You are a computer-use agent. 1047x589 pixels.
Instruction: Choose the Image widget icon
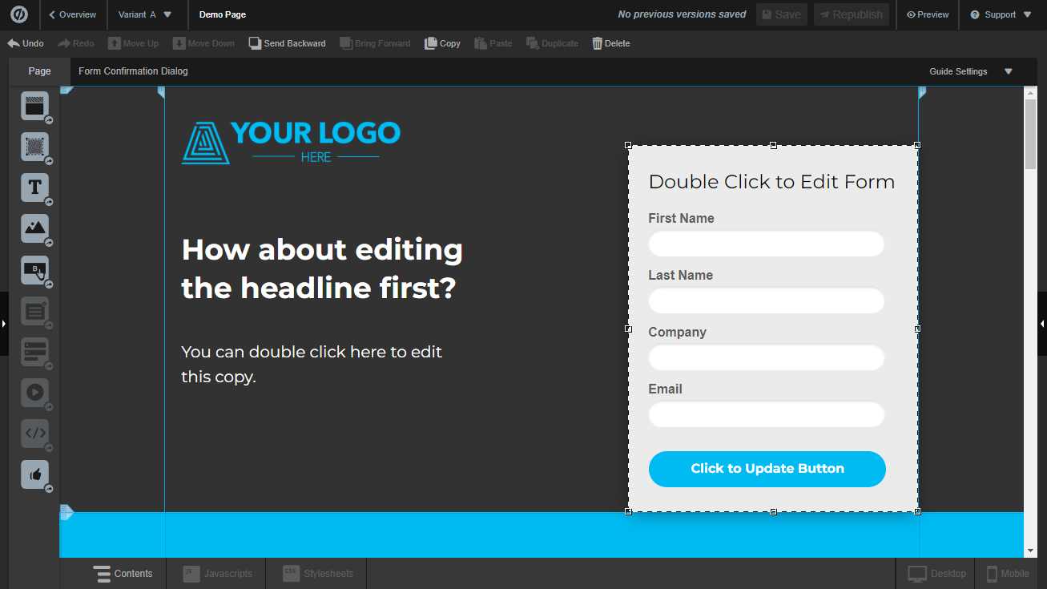34,228
